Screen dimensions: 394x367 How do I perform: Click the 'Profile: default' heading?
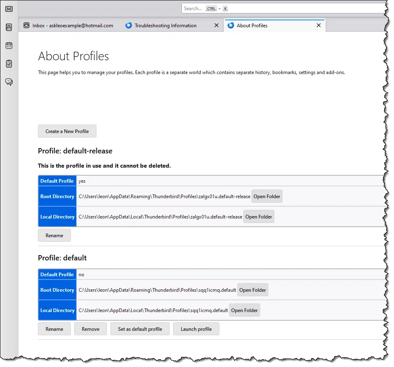62,258
